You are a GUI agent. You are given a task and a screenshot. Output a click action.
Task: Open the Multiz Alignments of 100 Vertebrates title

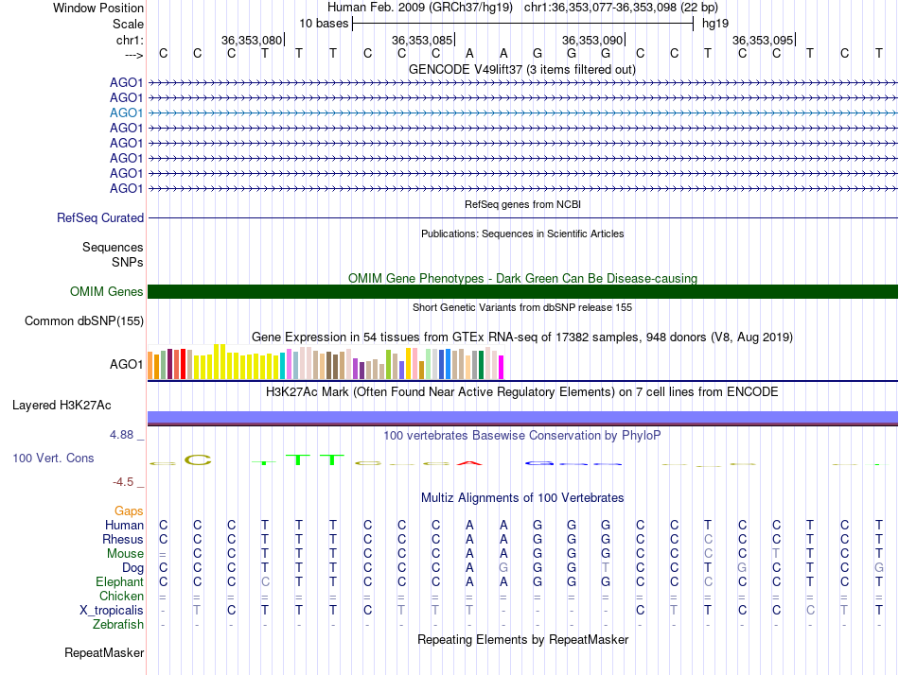coord(522,497)
